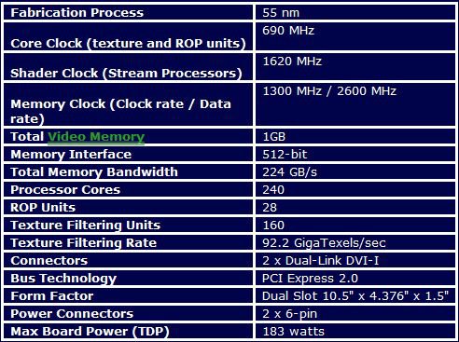Select the 55 nm value cell
This screenshot has width=459, height=342.
click(355, 13)
